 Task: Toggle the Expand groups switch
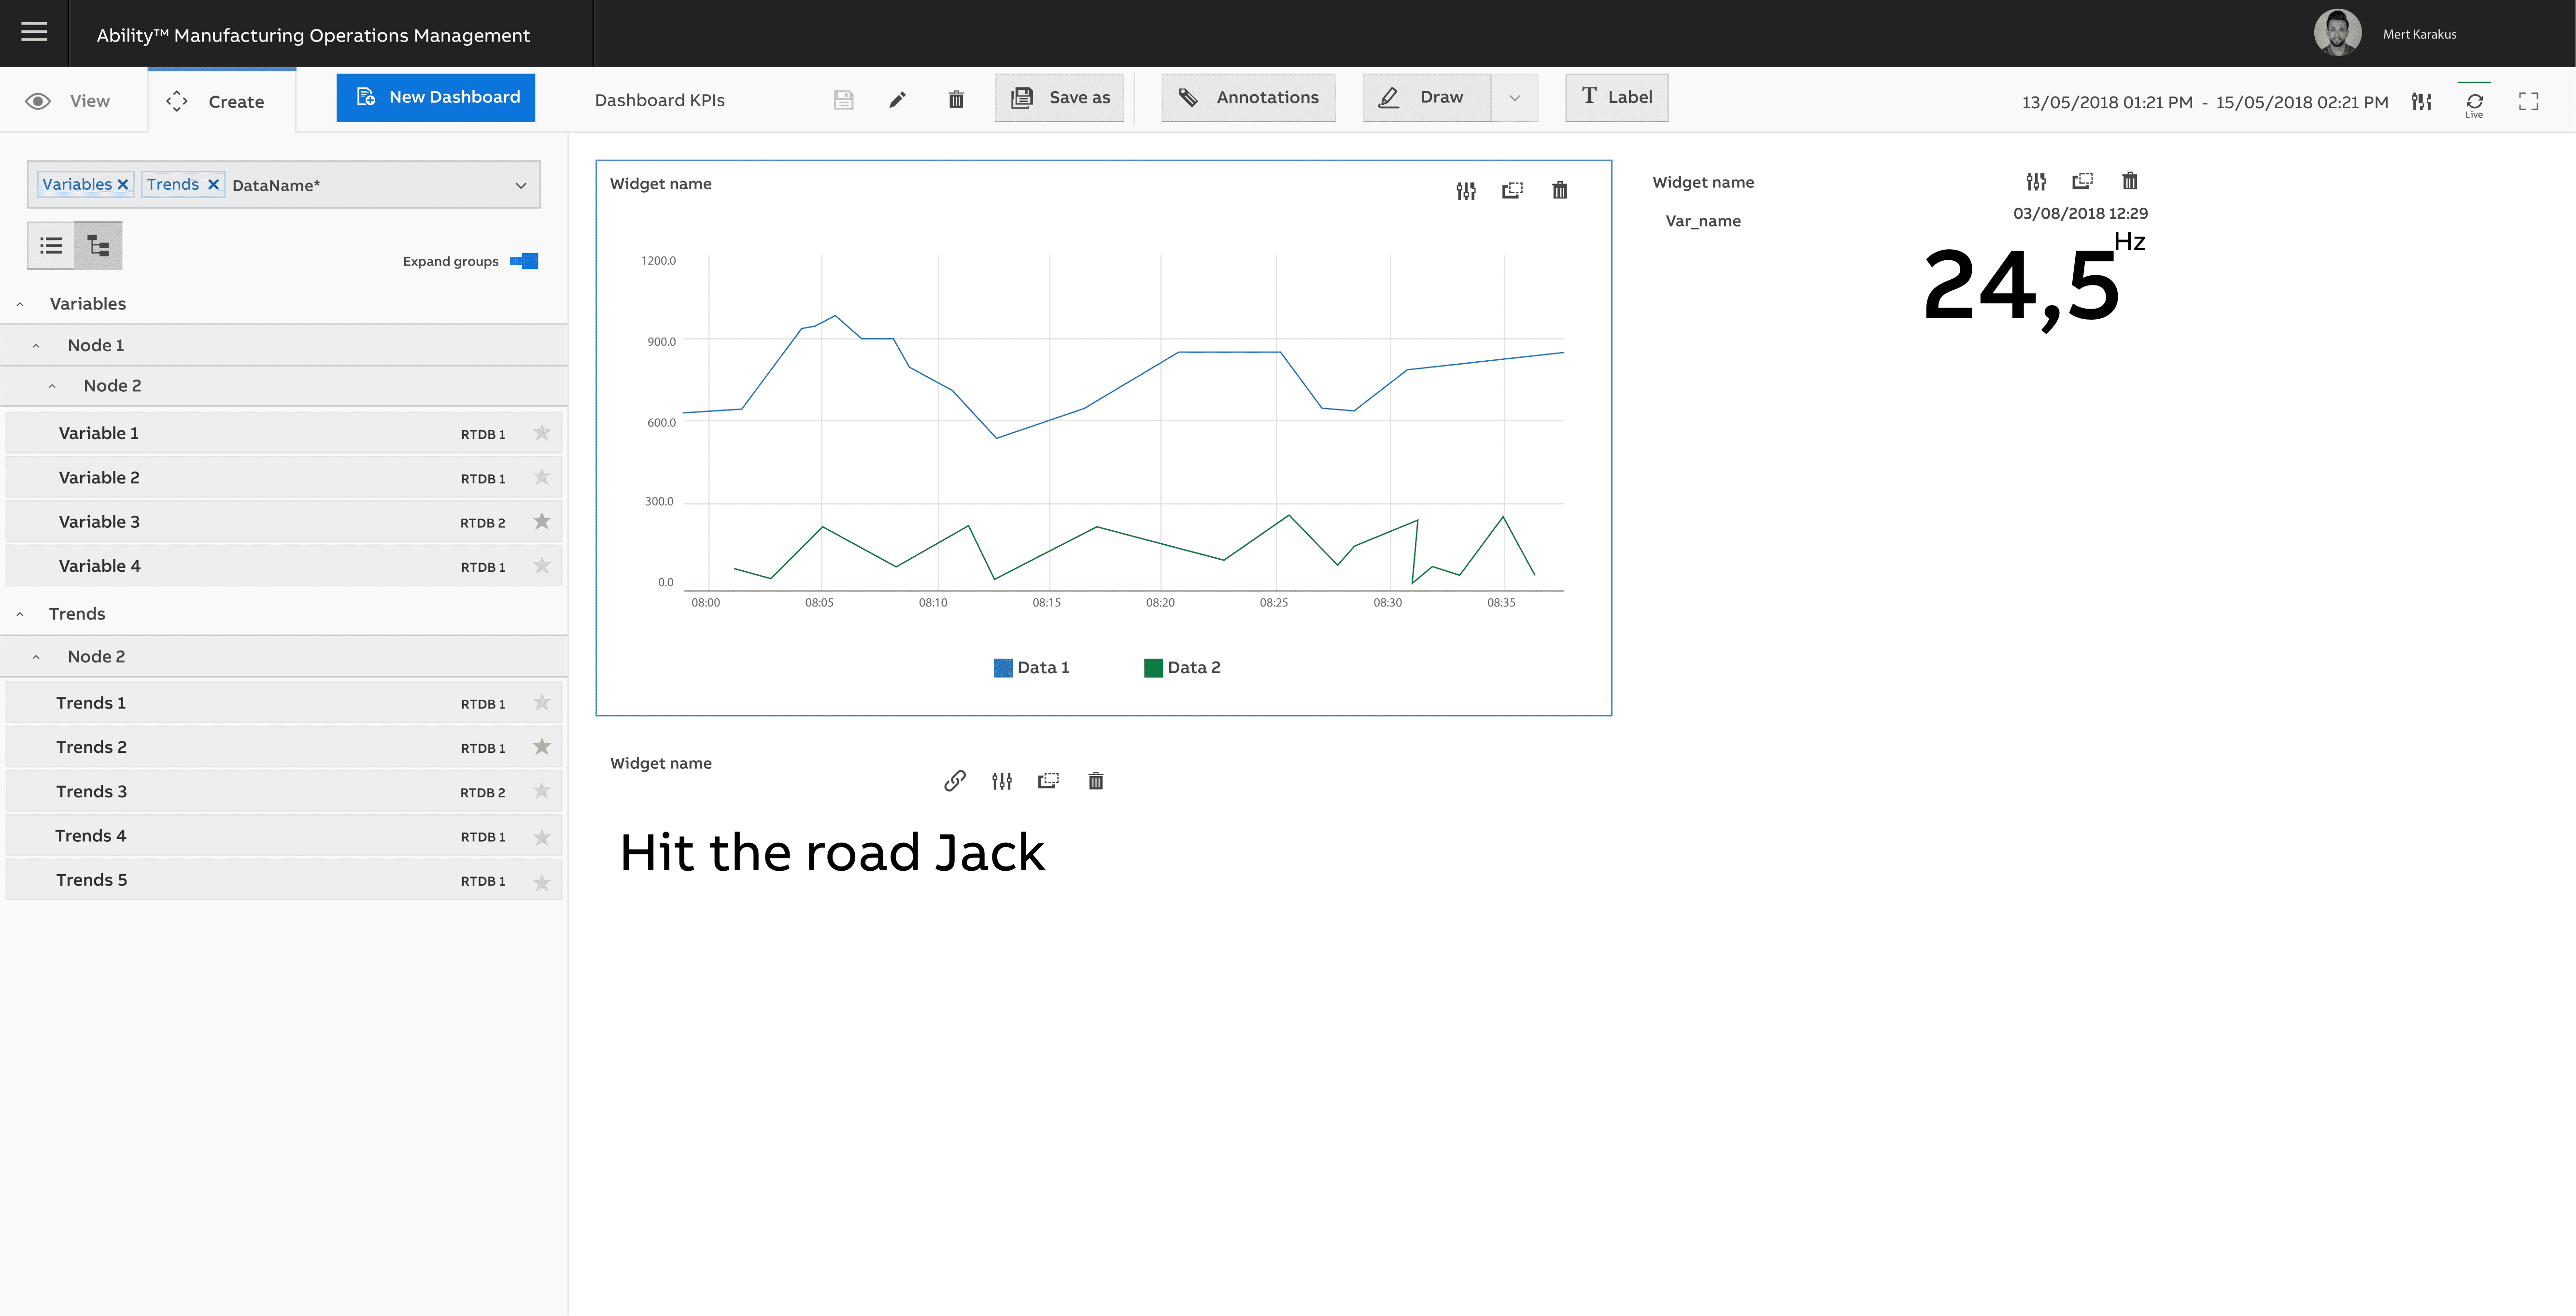coord(524,261)
